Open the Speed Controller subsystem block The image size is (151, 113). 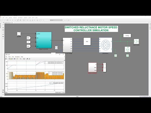44,40
